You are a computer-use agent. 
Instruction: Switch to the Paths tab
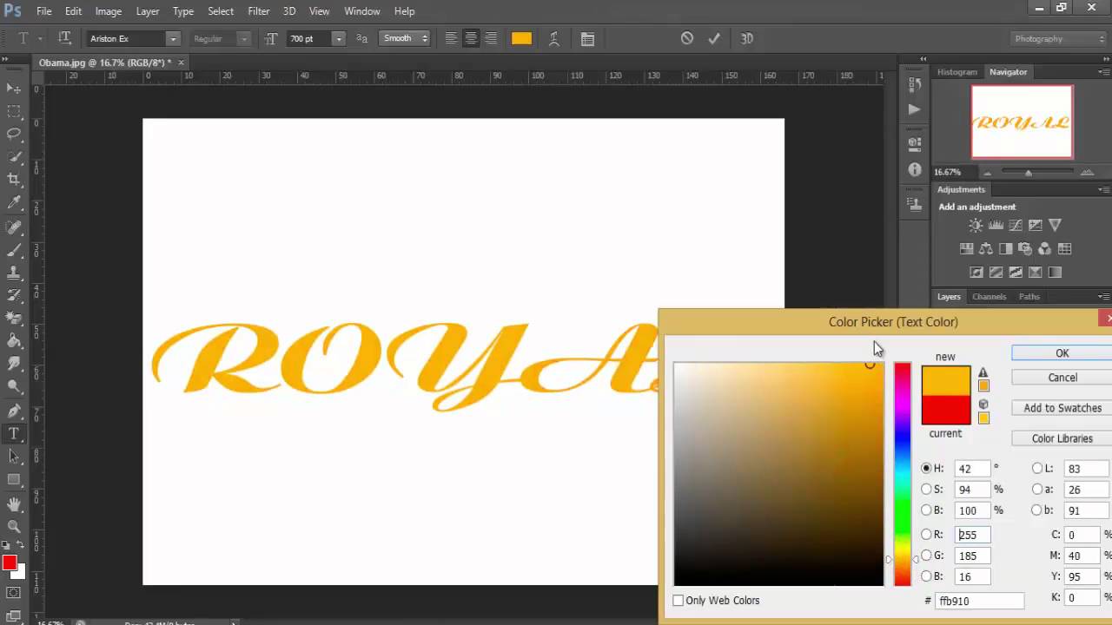tap(1029, 297)
